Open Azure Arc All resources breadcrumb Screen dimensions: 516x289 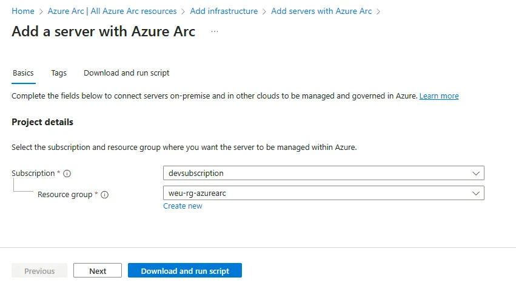(112, 11)
